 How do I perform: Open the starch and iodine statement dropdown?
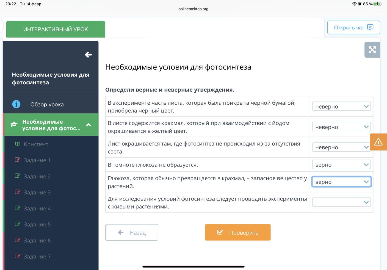point(341,127)
